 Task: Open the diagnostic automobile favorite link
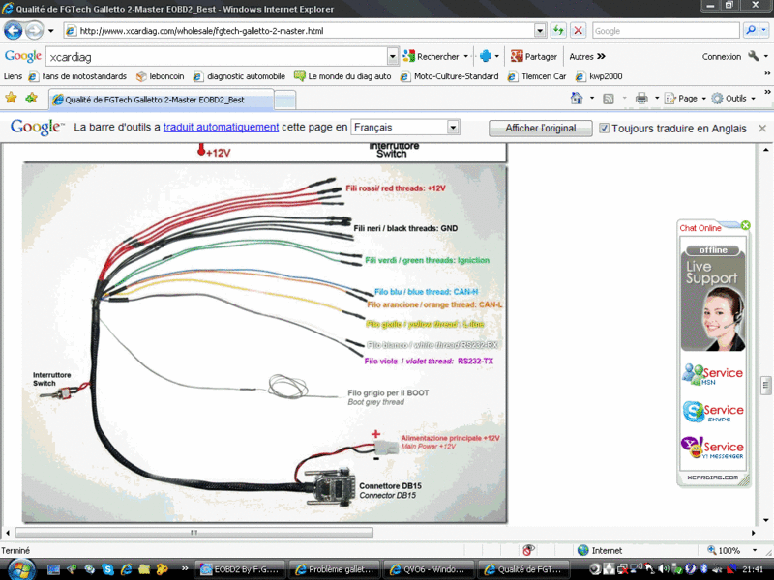click(x=239, y=76)
